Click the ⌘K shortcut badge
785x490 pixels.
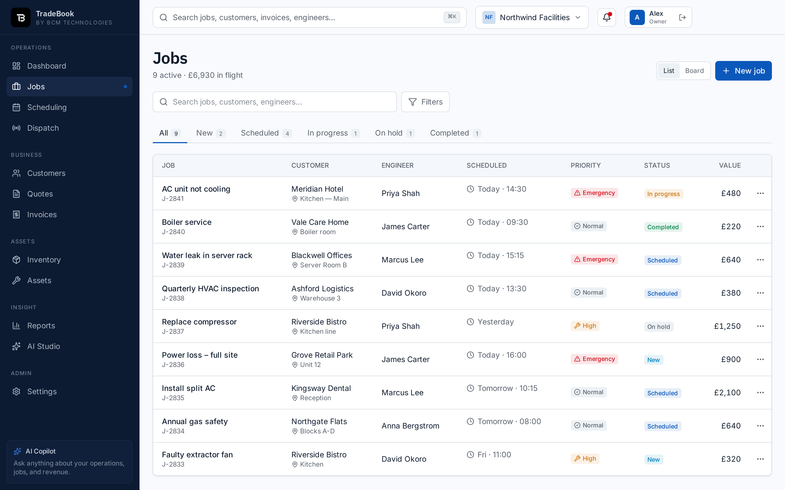(x=452, y=17)
